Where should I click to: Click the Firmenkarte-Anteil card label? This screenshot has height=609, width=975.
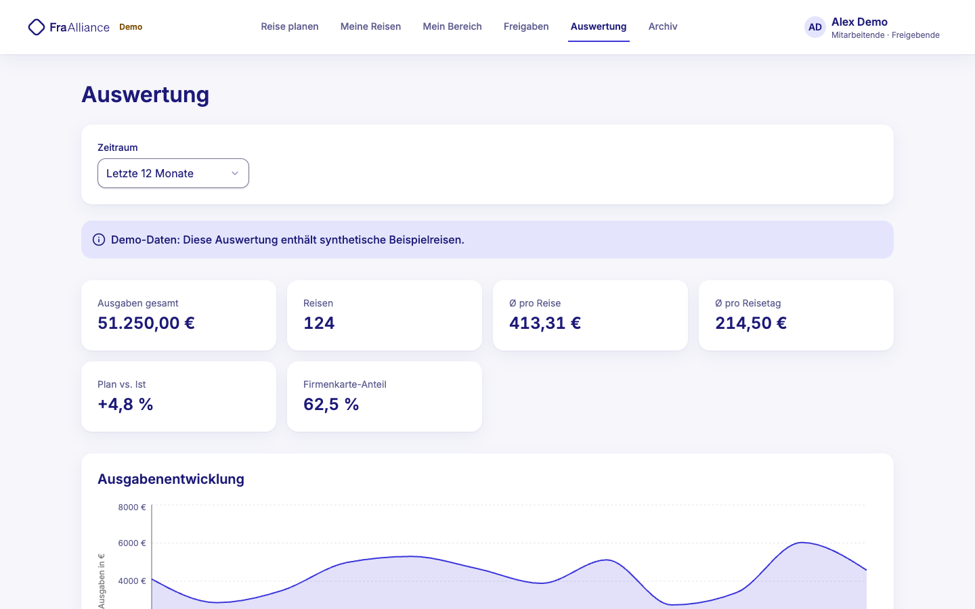[345, 384]
